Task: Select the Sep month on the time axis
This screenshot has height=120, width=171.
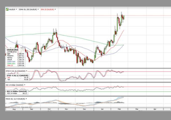Action: pos(32,109)
